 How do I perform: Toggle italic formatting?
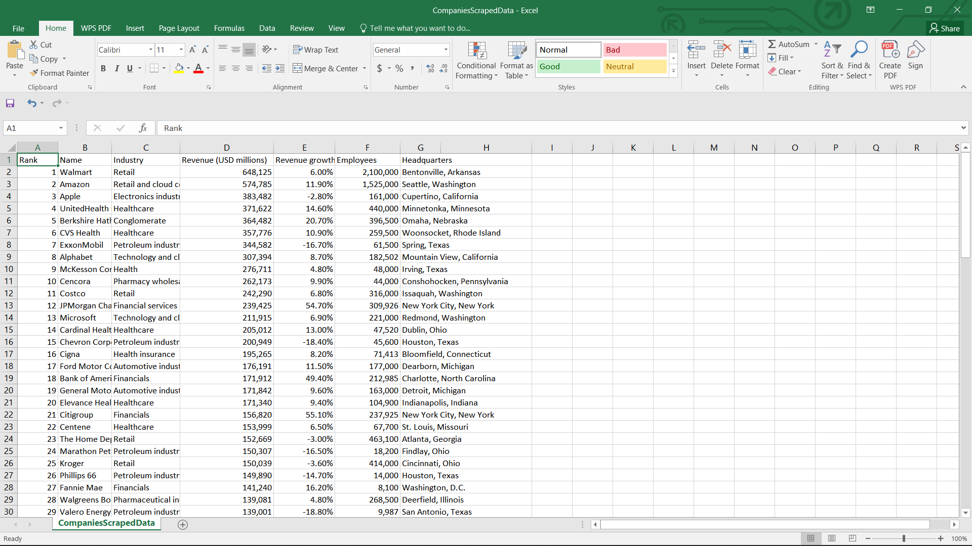(117, 68)
